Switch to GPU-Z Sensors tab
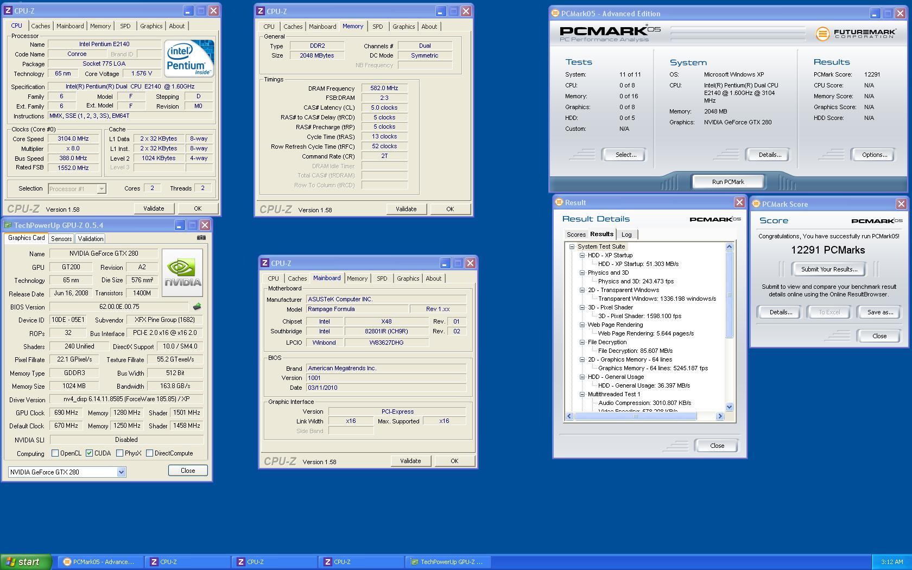Image resolution: width=912 pixels, height=570 pixels. 61,239
